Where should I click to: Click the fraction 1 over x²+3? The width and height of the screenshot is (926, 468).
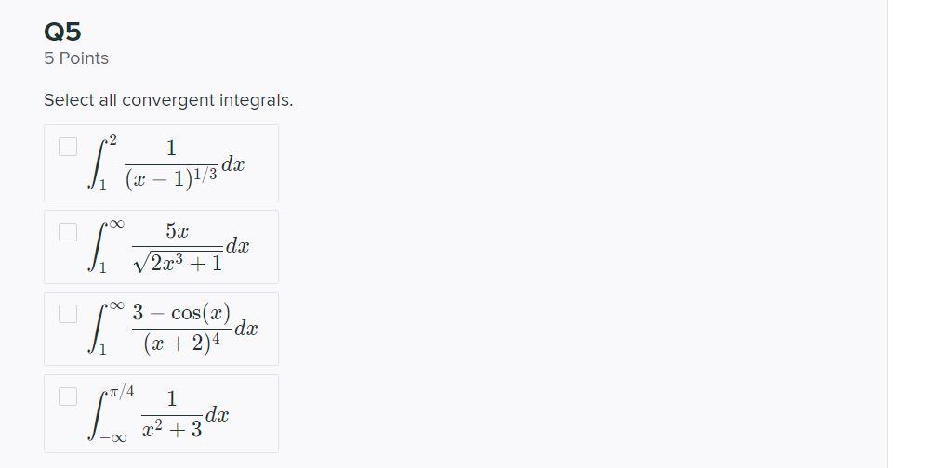tap(172, 414)
